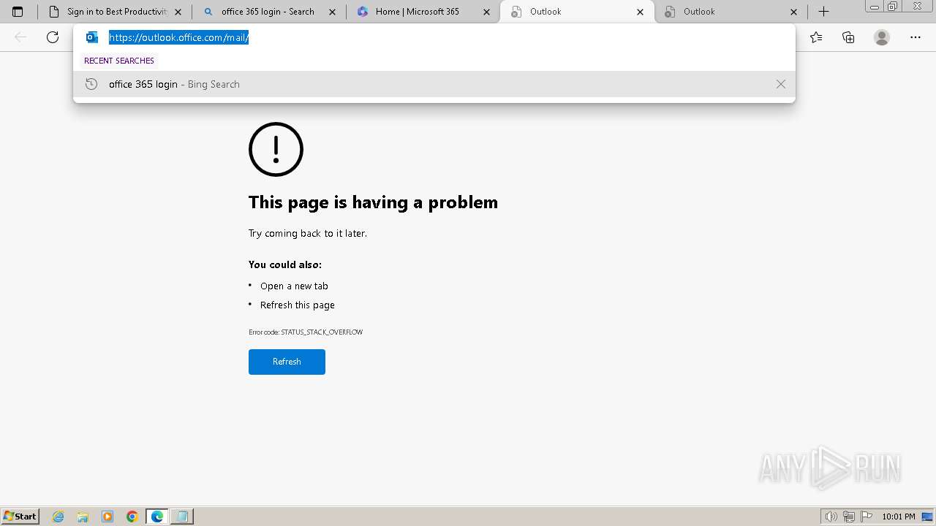Open the Collections icon
This screenshot has width=936, height=526.
(848, 37)
